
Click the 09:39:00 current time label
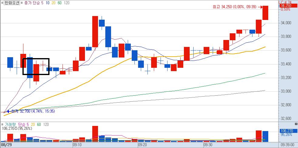click(287, 145)
